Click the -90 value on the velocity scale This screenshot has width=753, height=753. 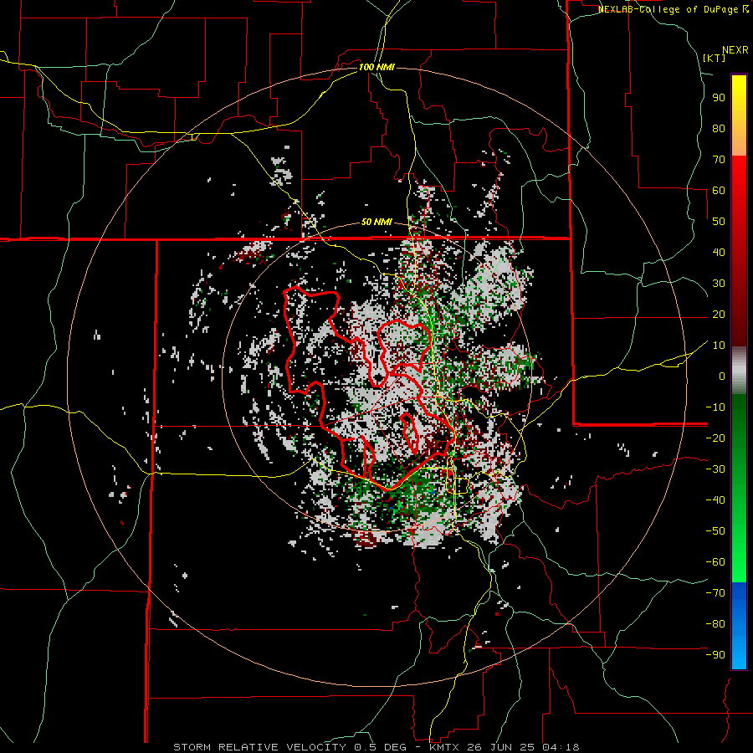[715, 655]
